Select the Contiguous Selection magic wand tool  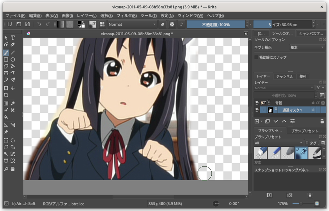click(x=6, y=154)
